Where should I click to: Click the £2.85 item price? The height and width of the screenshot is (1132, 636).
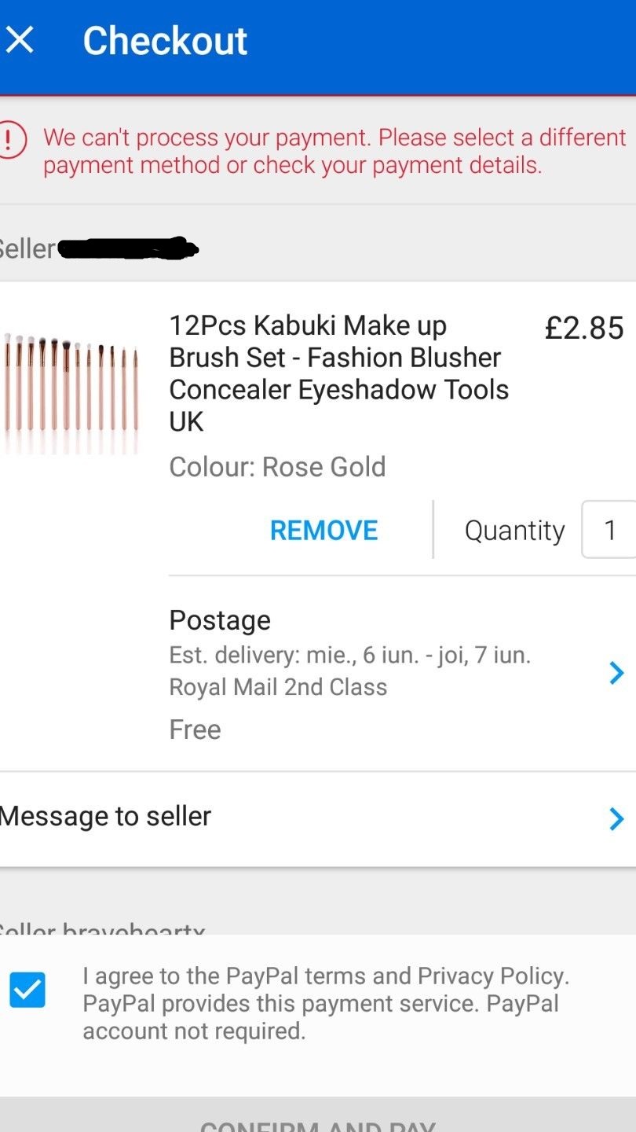click(x=584, y=328)
